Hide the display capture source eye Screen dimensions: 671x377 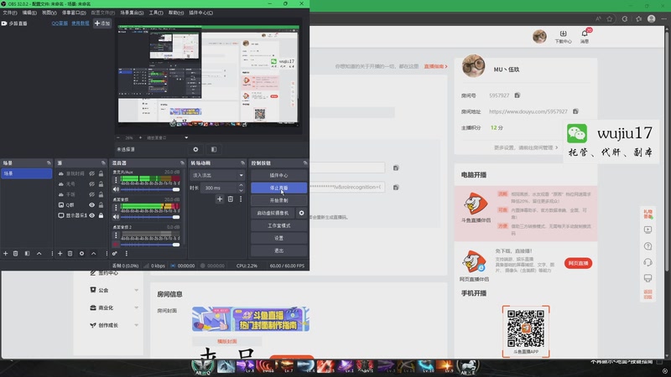pyautogui.click(x=91, y=215)
